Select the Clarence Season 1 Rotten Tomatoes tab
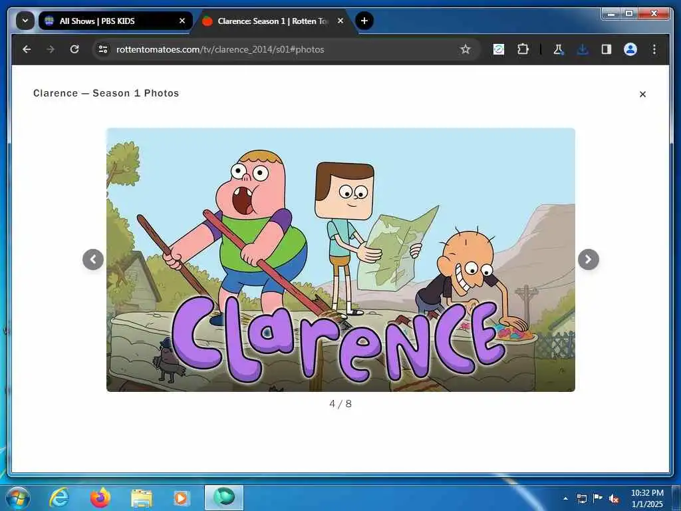Screen dimensions: 681x511 273,21
